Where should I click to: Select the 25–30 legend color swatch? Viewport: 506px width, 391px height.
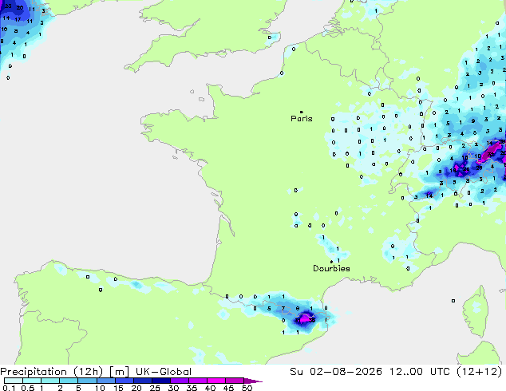coord(160,381)
